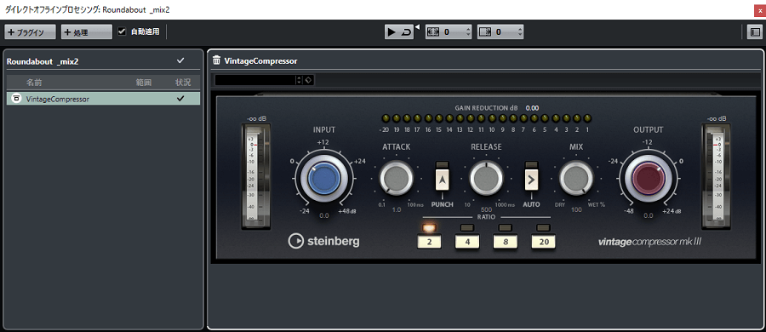Click the empty preset name field
This screenshot has width=766, height=332.
tap(255, 80)
